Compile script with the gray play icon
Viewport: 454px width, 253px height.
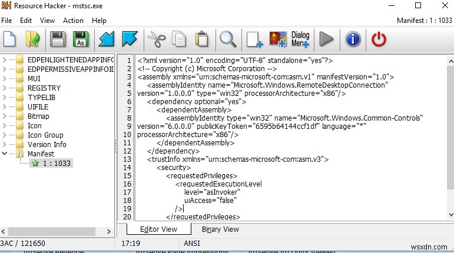tap(326, 39)
